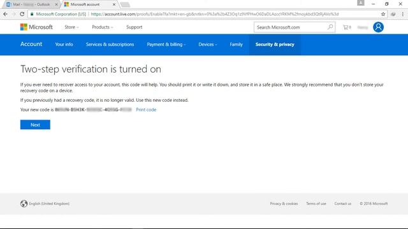The width and height of the screenshot is (408, 229).
Task: Open Terms of use link
Action: point(316,204)
